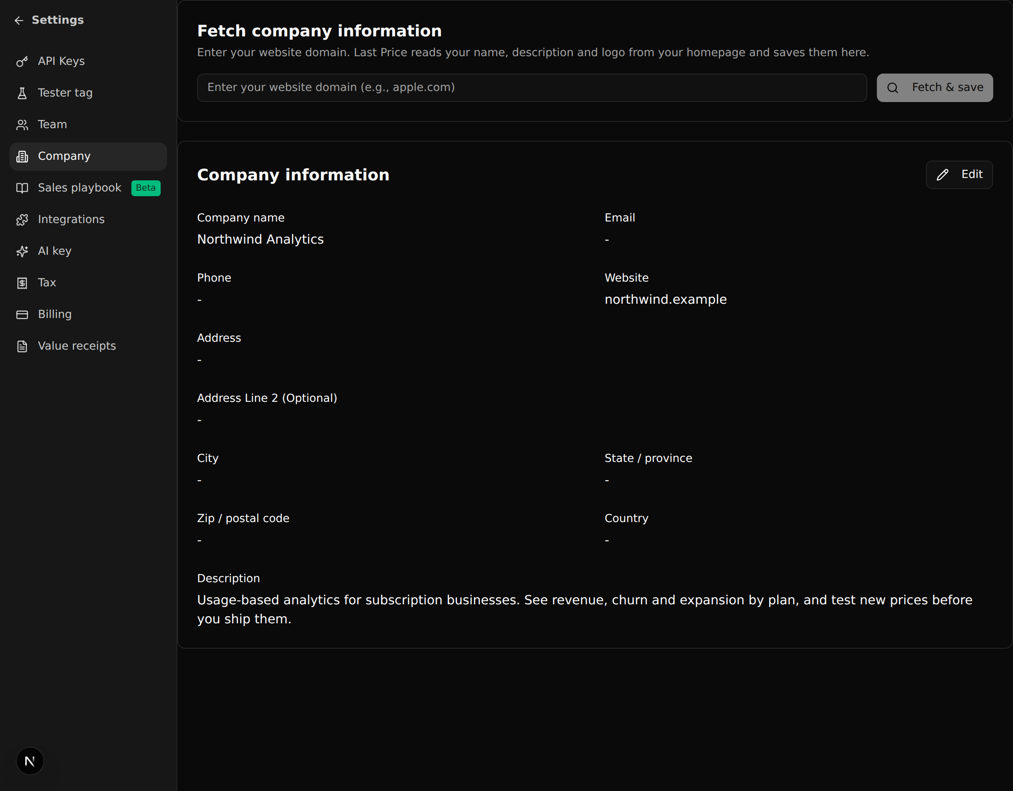The height and width of the screenshot is (791, 1013).
Task: Open the Team settings section
Action: pos(88,124)
